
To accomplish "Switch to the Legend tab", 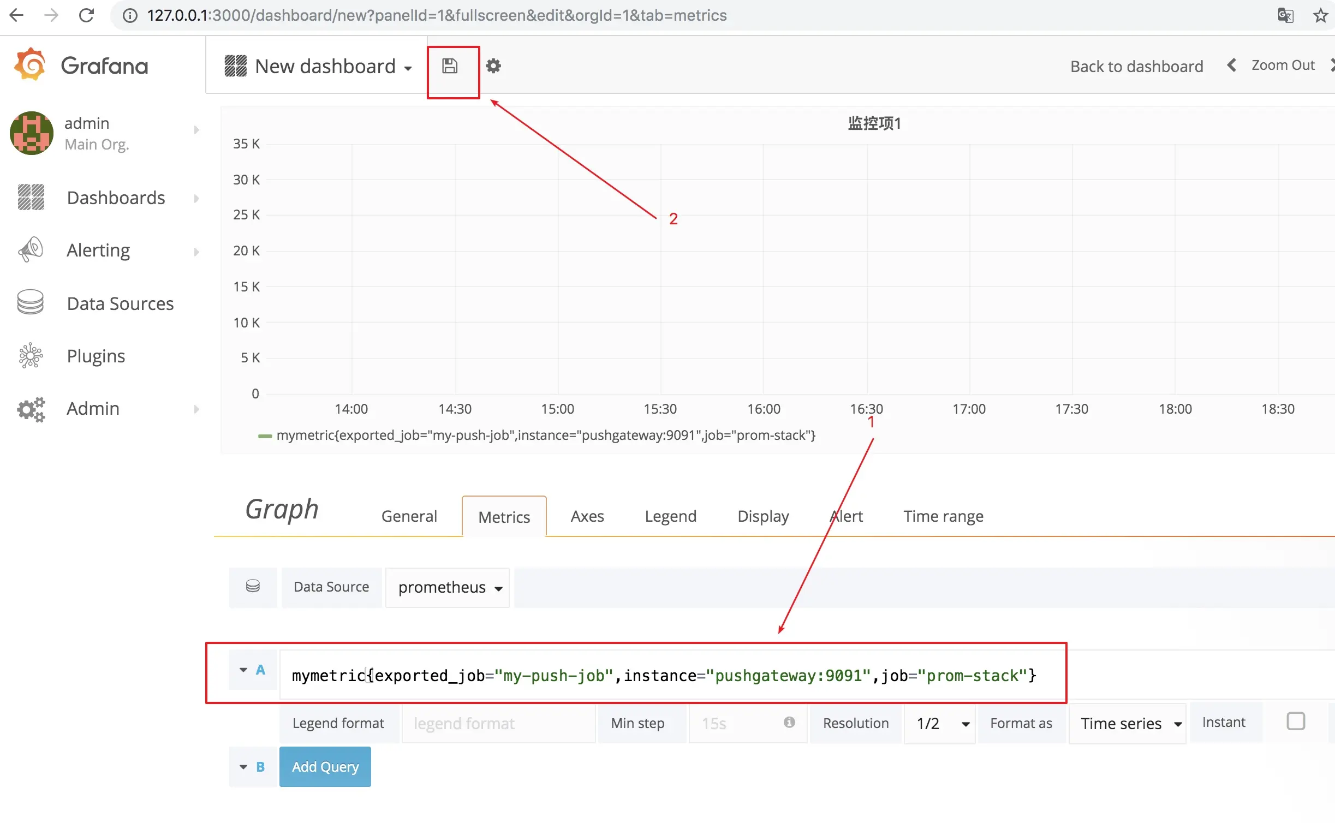I will [x=670, y=516].
